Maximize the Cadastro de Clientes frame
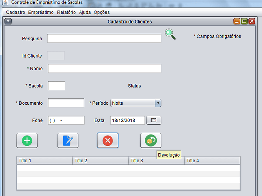 [x=244, y=22]
